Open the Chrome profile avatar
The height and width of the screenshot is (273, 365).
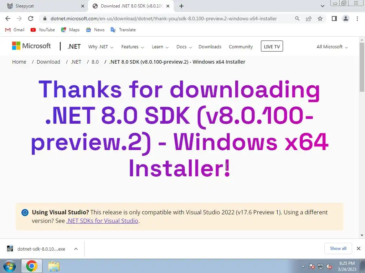tap(346, 18)
